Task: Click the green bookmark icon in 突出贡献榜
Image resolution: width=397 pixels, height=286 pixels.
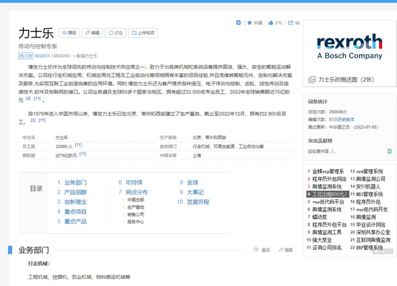Action: tap(389, 151)
